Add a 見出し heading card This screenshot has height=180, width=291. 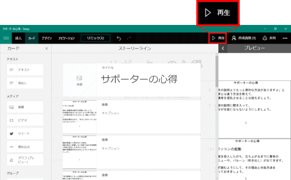tap(25, 83)
